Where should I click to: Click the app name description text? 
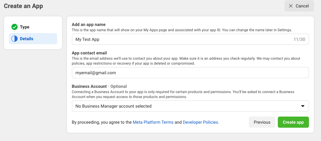tap(182, 30)
